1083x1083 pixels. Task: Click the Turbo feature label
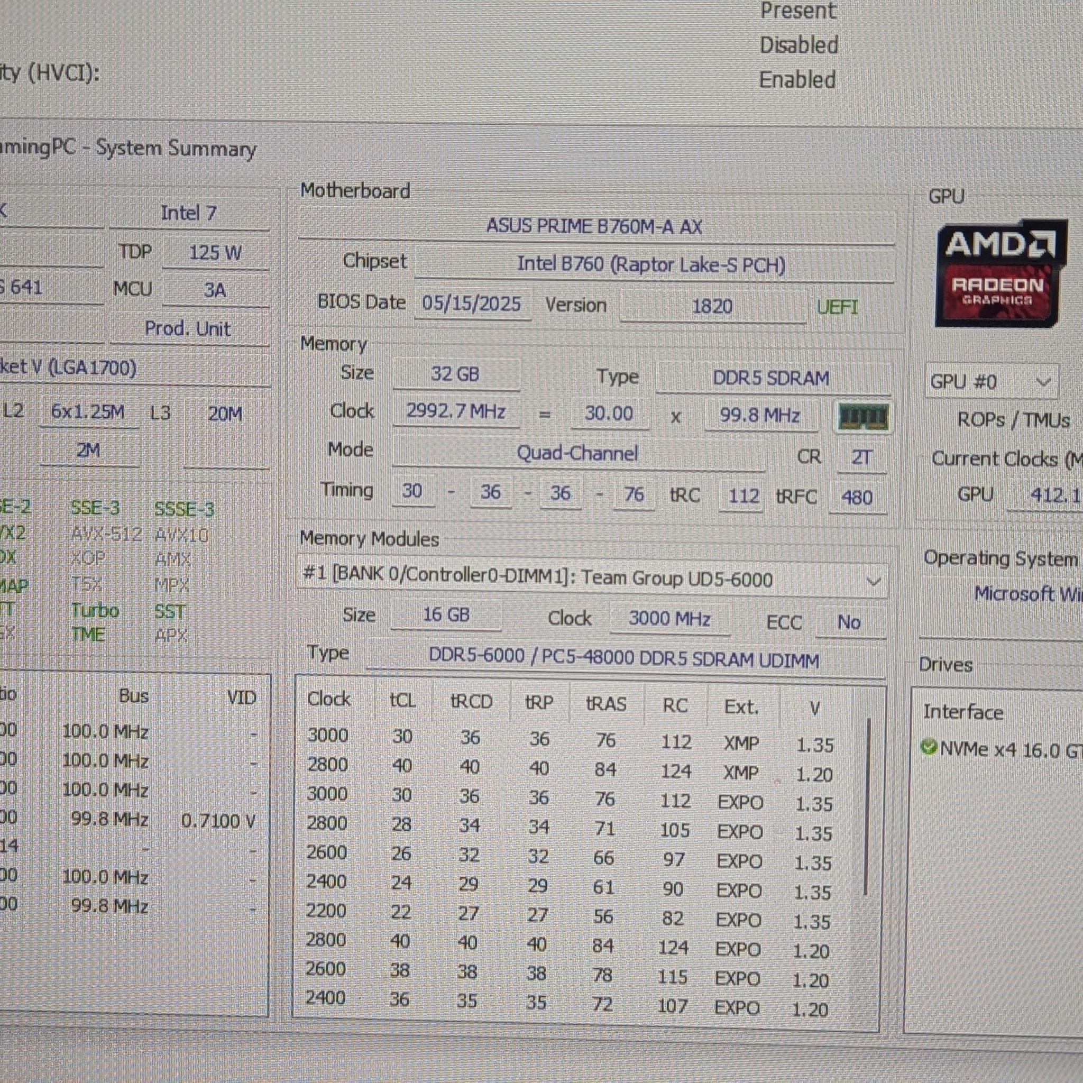pos(95,610)
